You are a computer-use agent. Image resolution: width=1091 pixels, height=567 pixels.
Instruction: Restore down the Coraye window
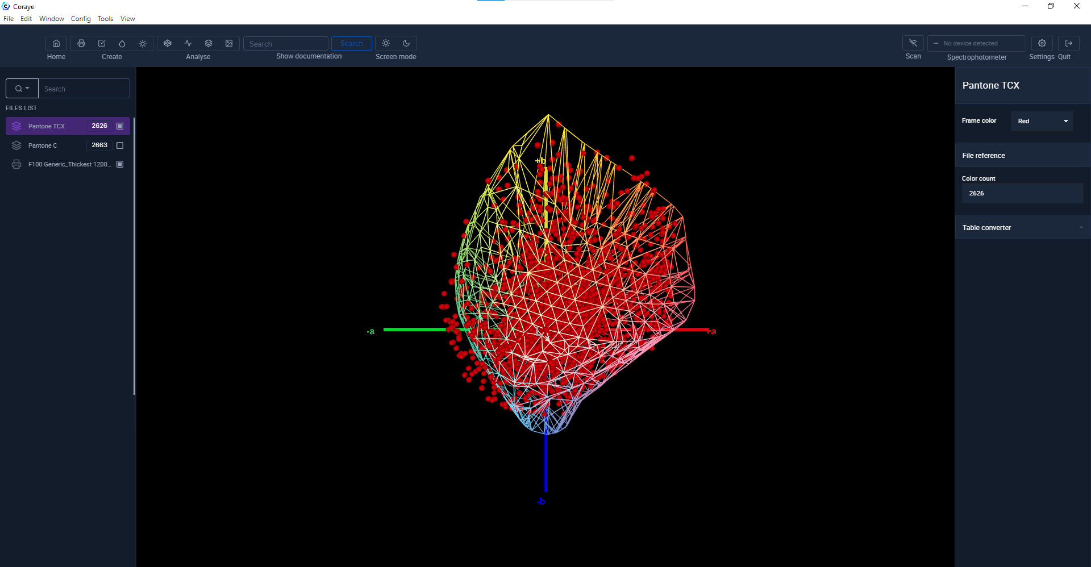coord(1051,6)
